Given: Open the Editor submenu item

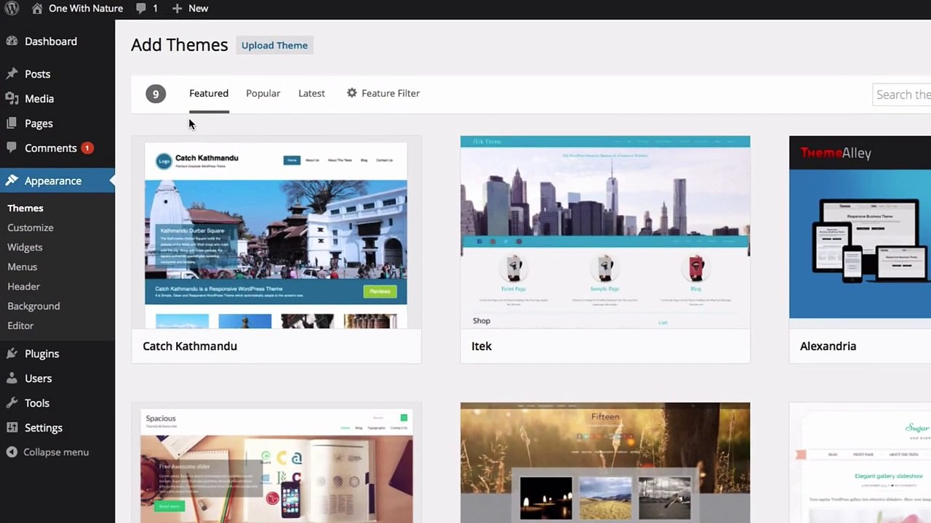Looking at the screenshot, I should tap(20, 325).
